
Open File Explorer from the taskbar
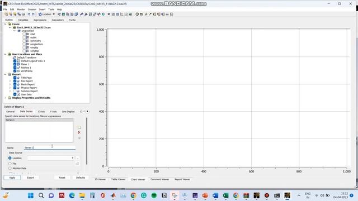coord(82,195)
